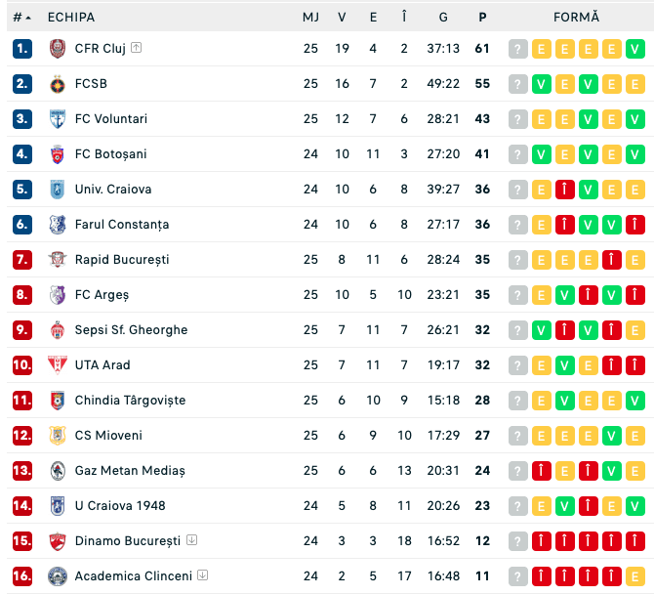654x595 pixels.
Task: Open the Farul Constanța team link
Action: pyautogui.click(x=122, y=225)
